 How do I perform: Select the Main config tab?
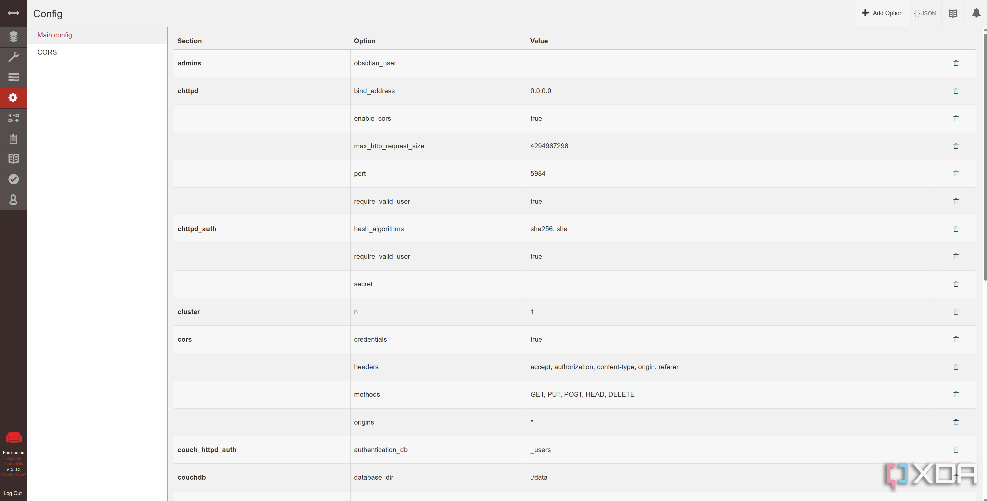coord(55,35)
